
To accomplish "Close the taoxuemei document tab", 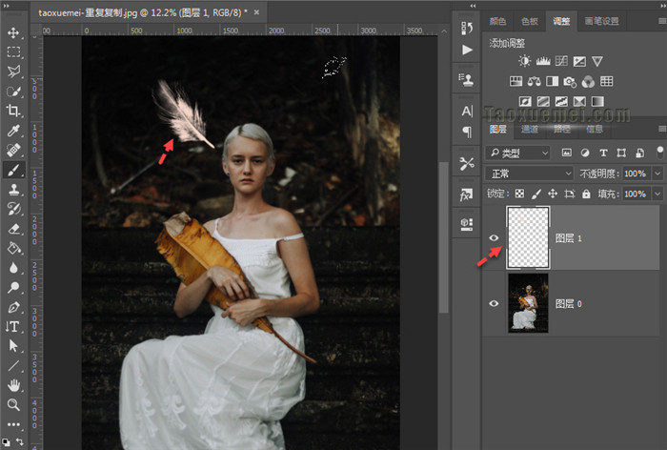I will [256, 12].
